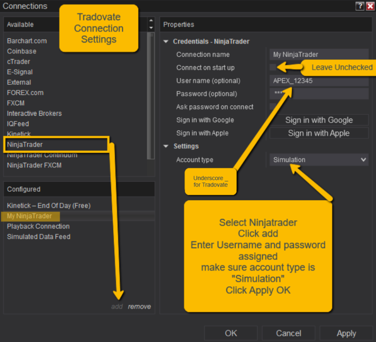Click the Password (optional) label

point(206,94)
